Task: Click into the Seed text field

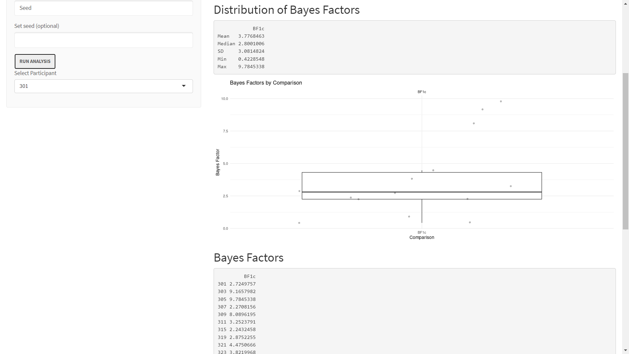Action: pos(104,8)
